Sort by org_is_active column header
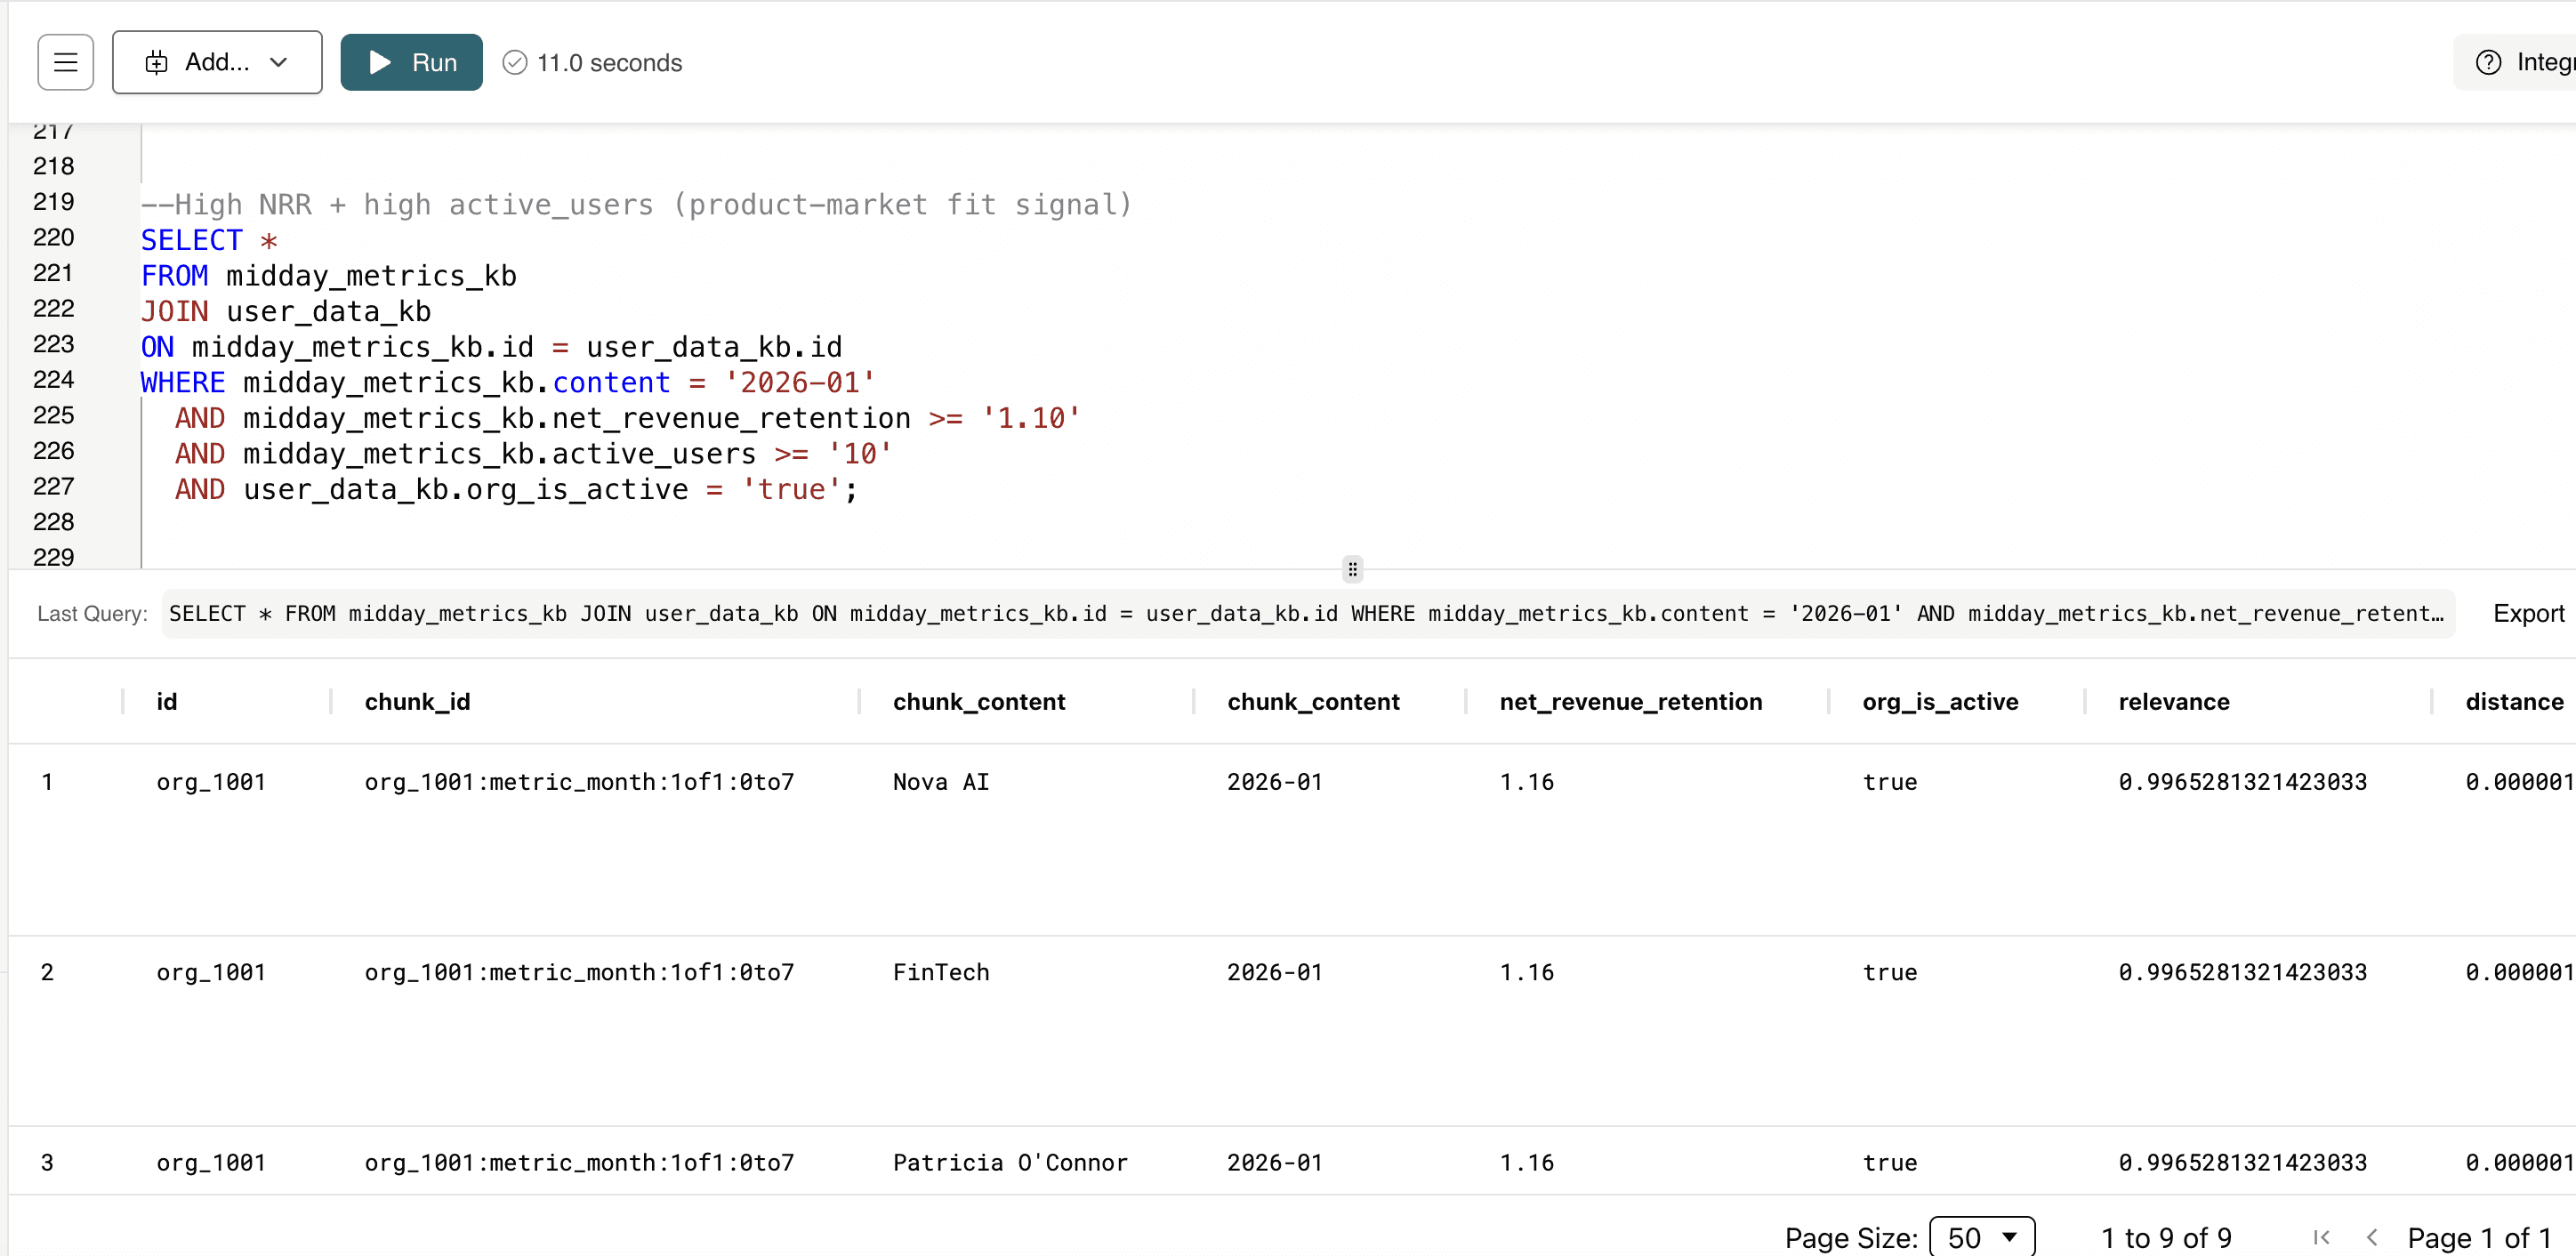2576x1256 pixels. [1939, 701]
